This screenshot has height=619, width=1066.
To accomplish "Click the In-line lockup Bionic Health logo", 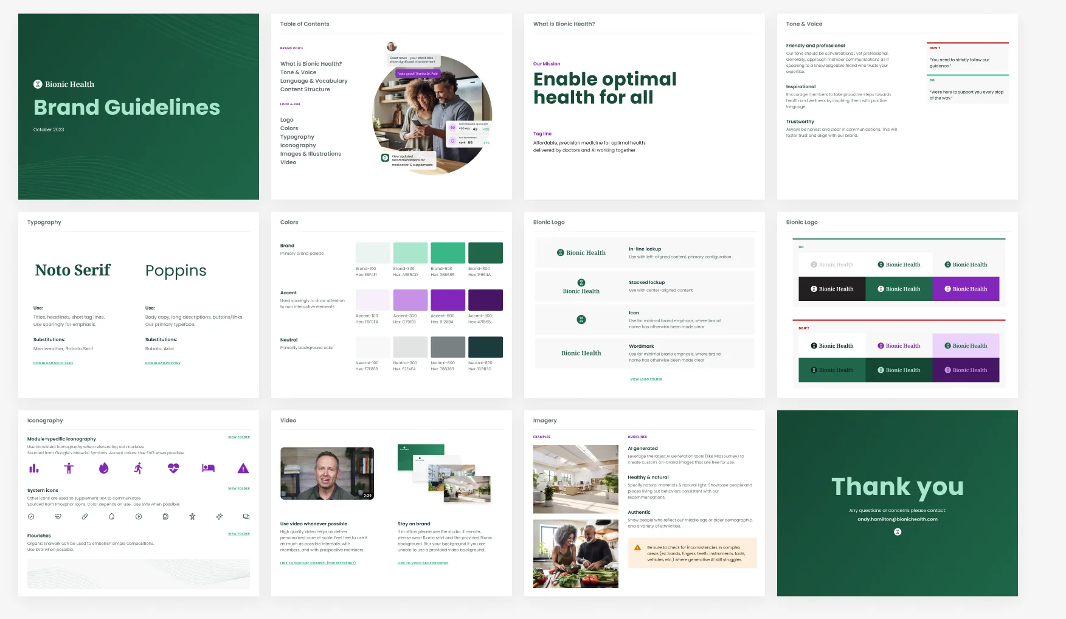I will (x=581, y=252).
